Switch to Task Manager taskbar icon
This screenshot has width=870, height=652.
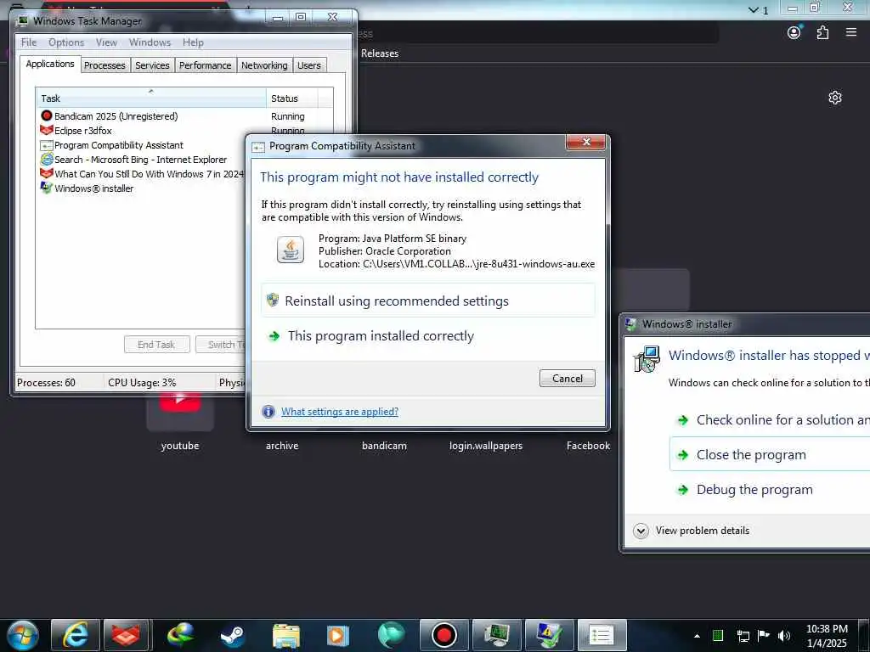point(496,635)
